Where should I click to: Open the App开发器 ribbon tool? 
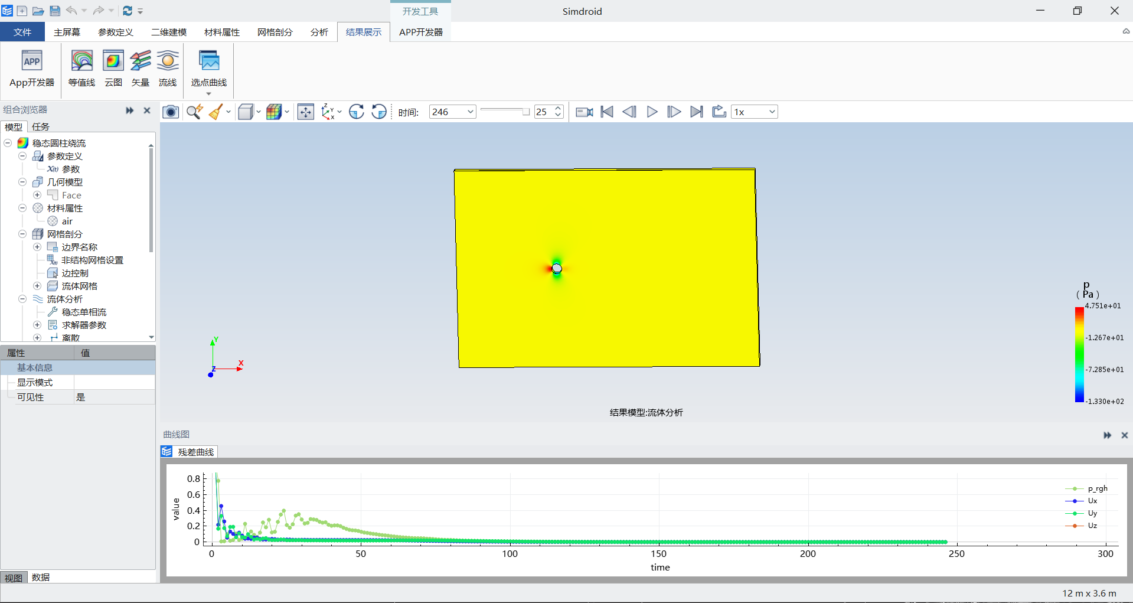tap(32, 69)
